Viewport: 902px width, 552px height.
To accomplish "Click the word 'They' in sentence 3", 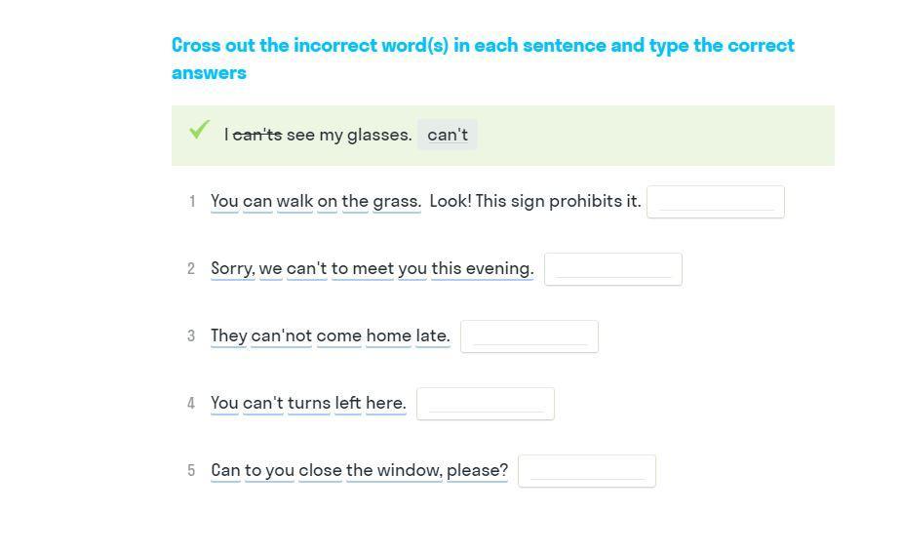I will pos(229,336).
